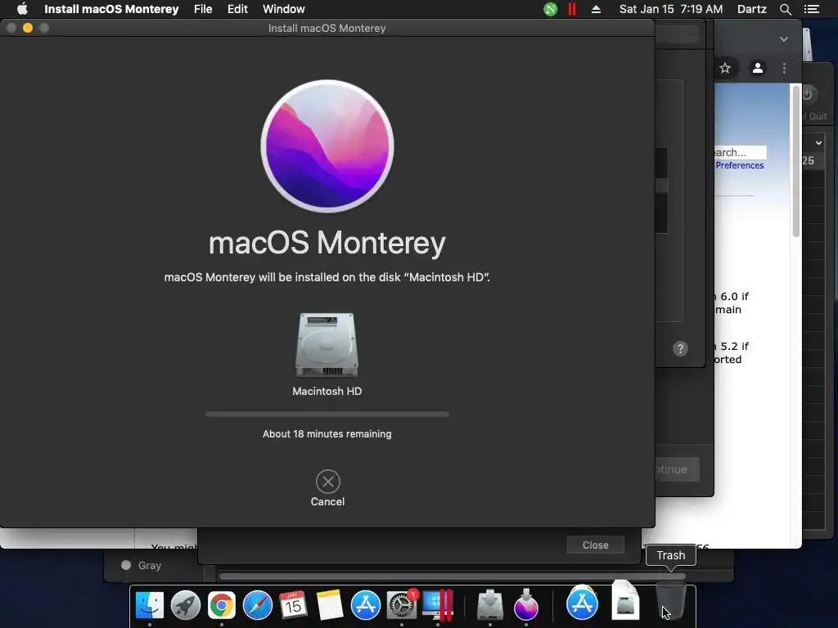Screen dimensions: 838x628
Task: Open Notes in the Dock
Action: pyautogui.click(x=329, y=605)
